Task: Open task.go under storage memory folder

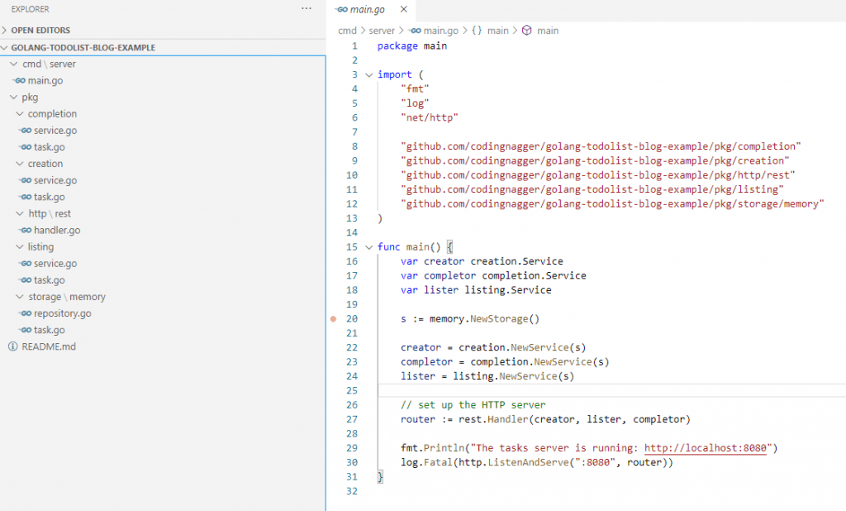Action: click(49, 330)
